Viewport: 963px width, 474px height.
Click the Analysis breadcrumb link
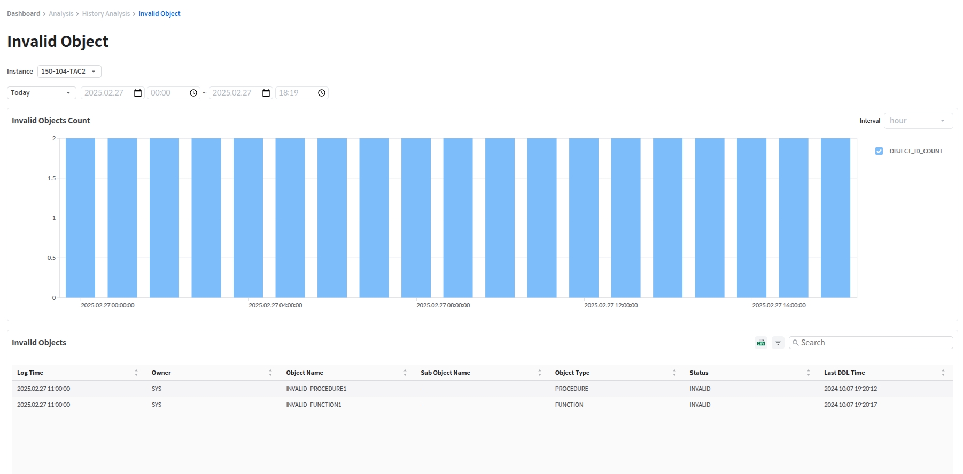61,14
